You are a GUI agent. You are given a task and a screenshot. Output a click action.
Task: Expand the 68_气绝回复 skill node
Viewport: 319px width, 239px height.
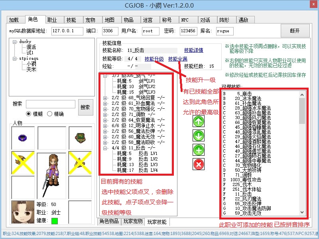pyautogui.click(x=105, y=98)
